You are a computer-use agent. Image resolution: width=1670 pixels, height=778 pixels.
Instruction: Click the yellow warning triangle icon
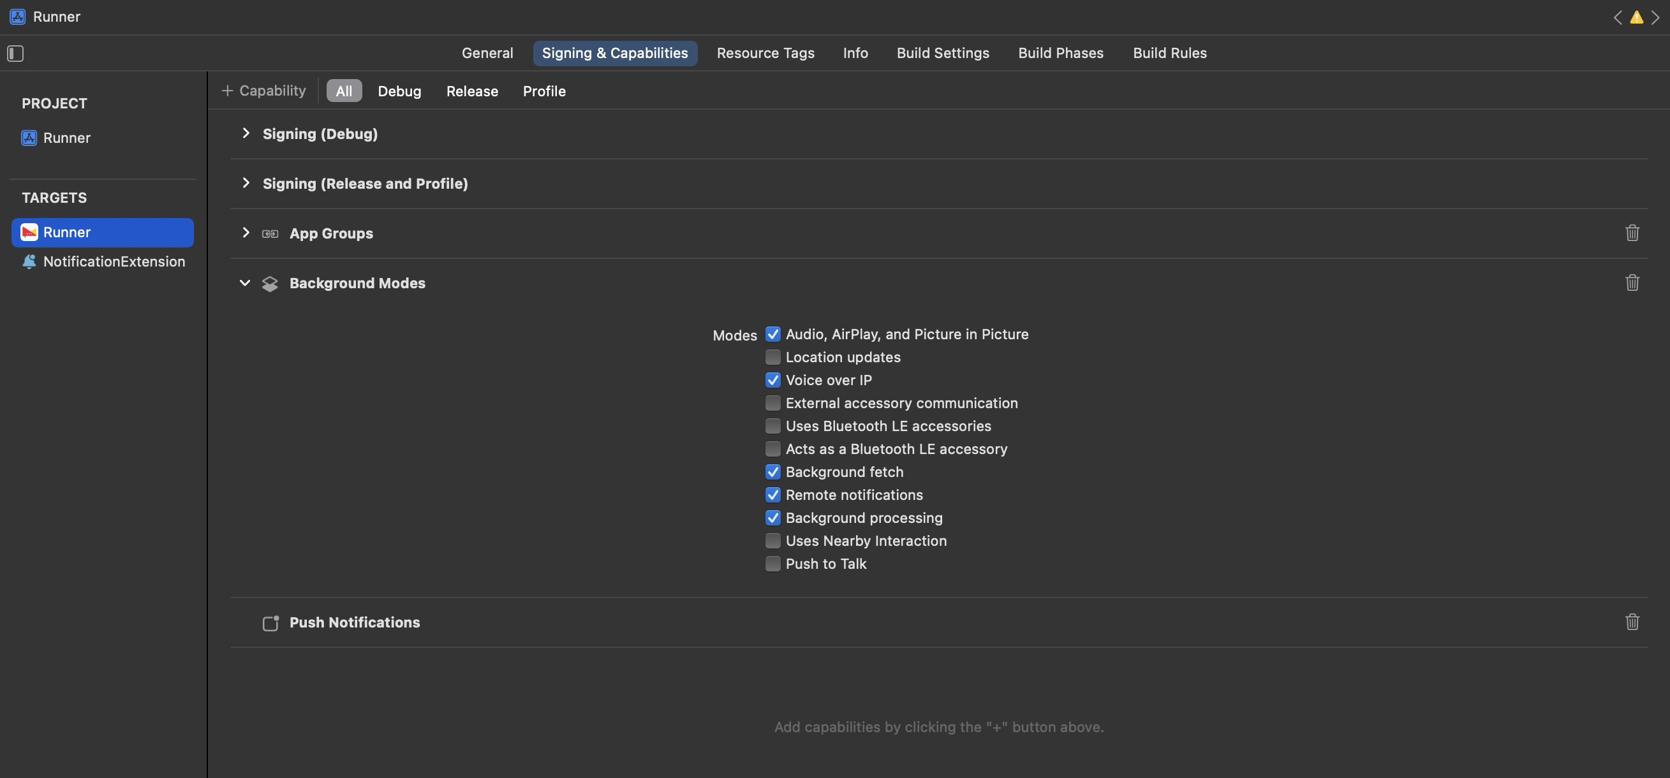click(x=1636, y=17)
